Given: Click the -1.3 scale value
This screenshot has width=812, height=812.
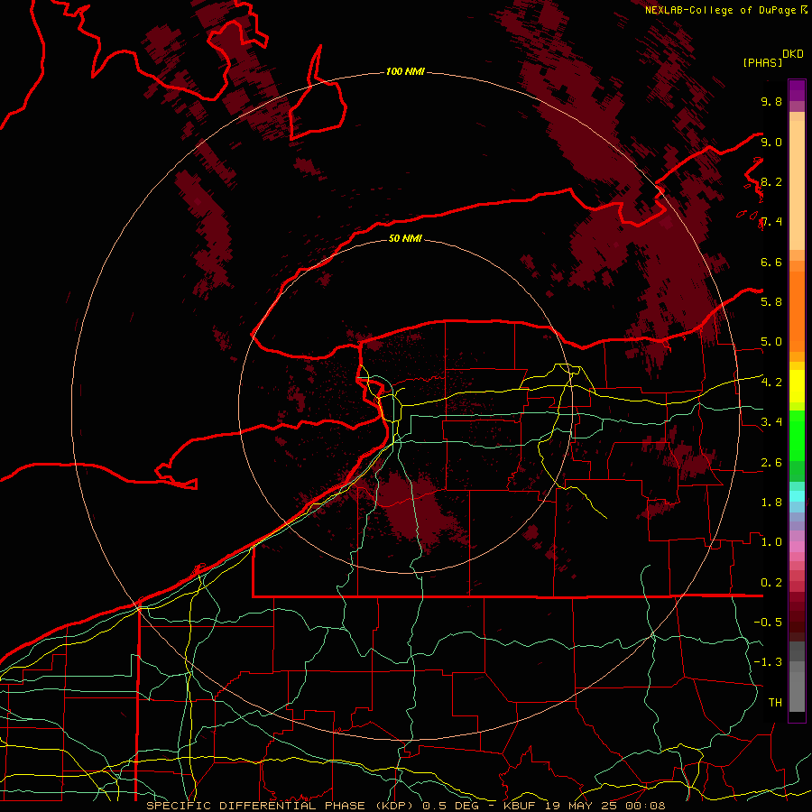Looking at the screenshot, I should (768, 662).
